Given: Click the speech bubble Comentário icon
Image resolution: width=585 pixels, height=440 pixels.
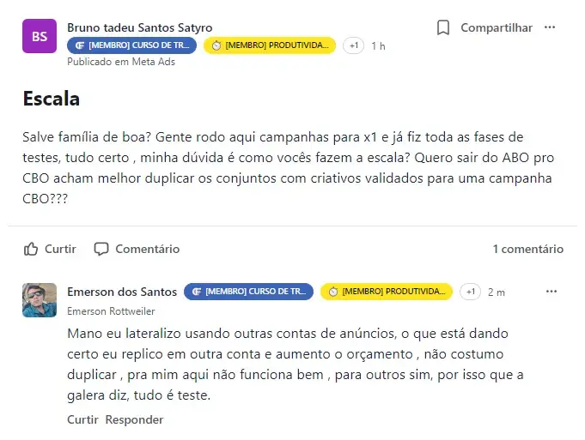Looking at the screenshot, I should click(x=101, y=249).
